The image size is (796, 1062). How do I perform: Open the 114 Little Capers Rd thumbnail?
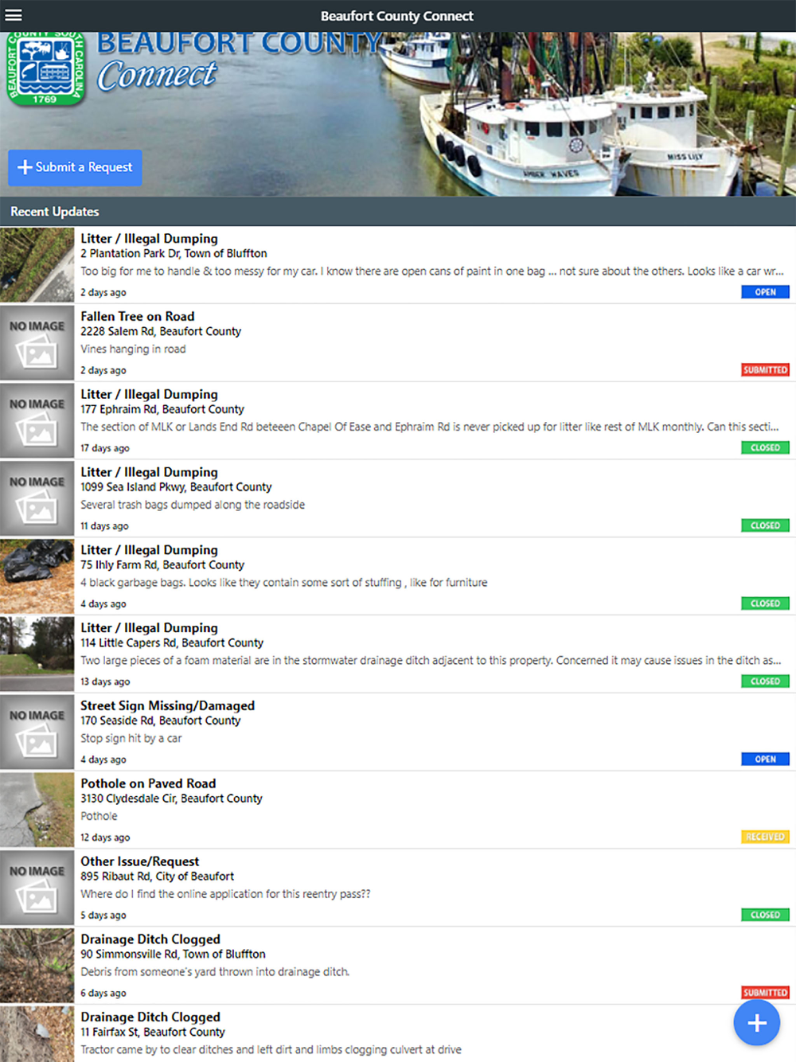point(37,654)
